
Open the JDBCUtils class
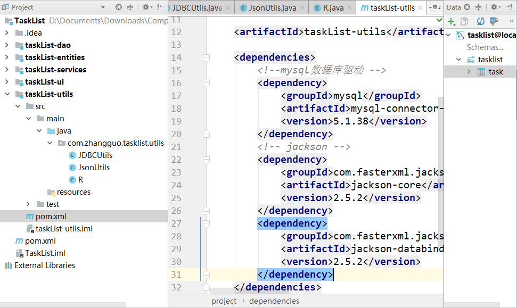(x=95, y=155)
